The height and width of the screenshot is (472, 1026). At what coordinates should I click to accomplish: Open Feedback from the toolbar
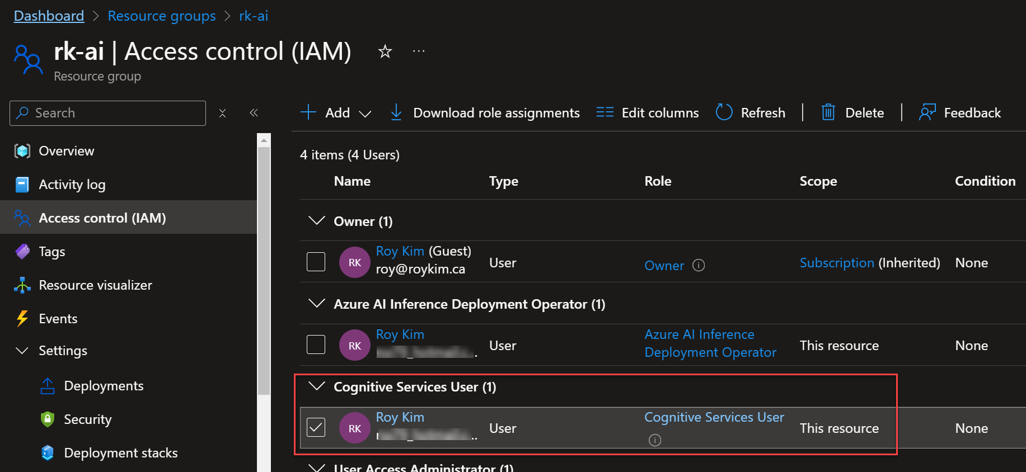tap(959, 113)
